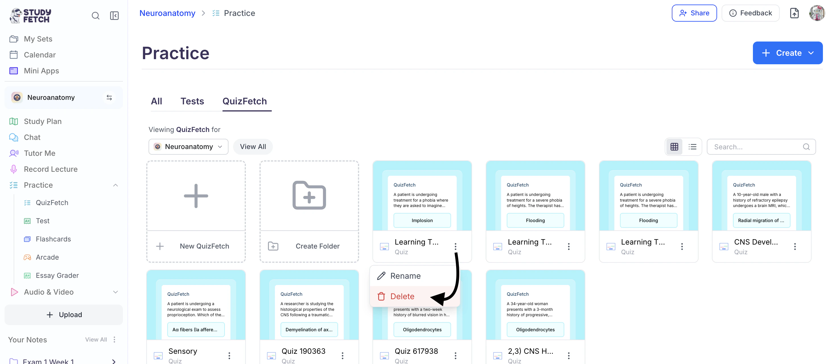Click the Study Fetch logo
The image size is (836, 364).
[x=30, y=16]
